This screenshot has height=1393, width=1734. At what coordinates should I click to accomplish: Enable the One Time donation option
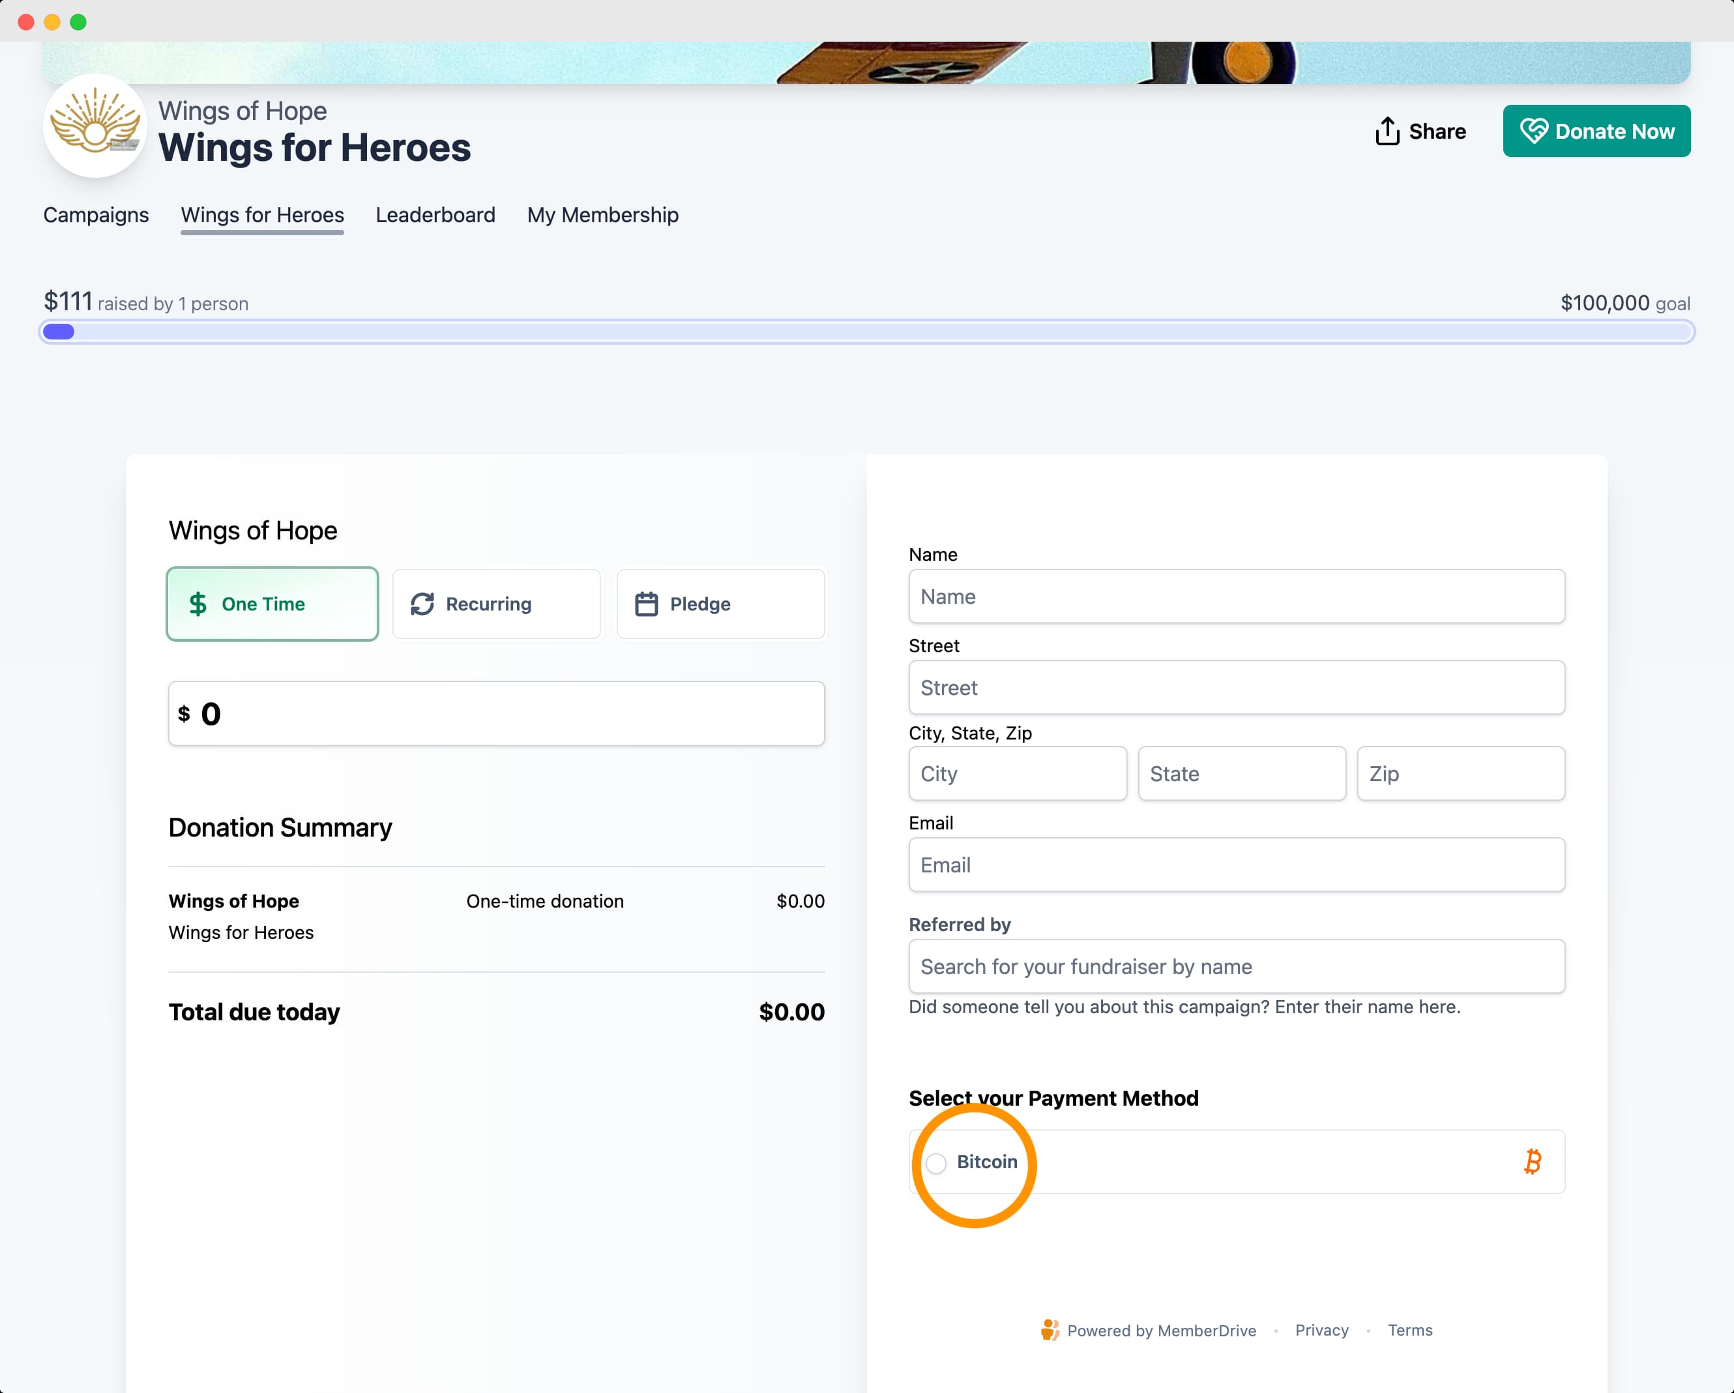[272, 604]
